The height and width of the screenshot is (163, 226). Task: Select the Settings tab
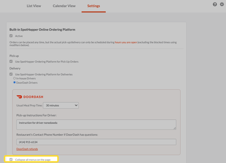coord(94,6)
